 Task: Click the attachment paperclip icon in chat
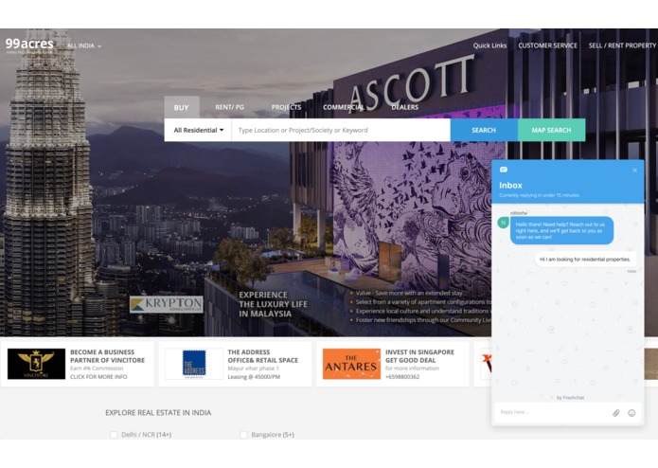[616, 413]
